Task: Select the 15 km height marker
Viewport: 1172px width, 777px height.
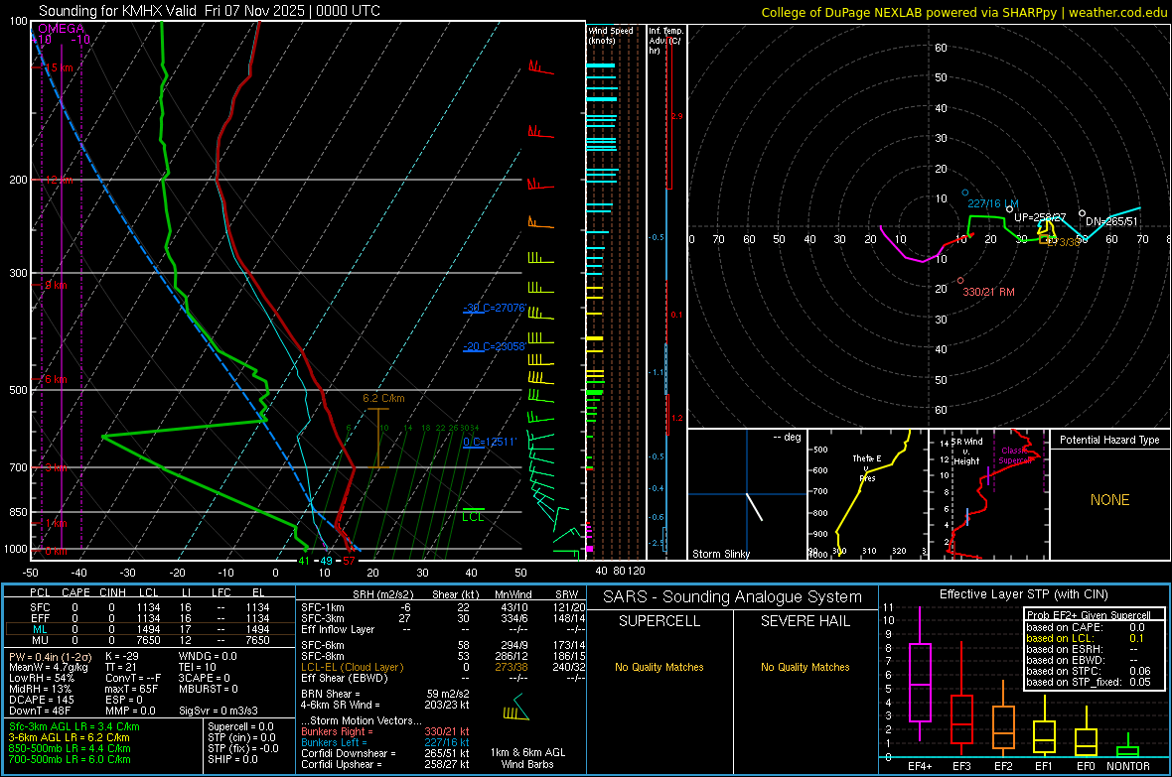Action: coord(59,68)
